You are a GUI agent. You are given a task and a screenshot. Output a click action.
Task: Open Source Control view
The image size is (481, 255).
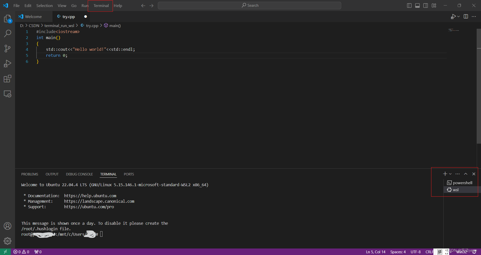coord(7,49)
